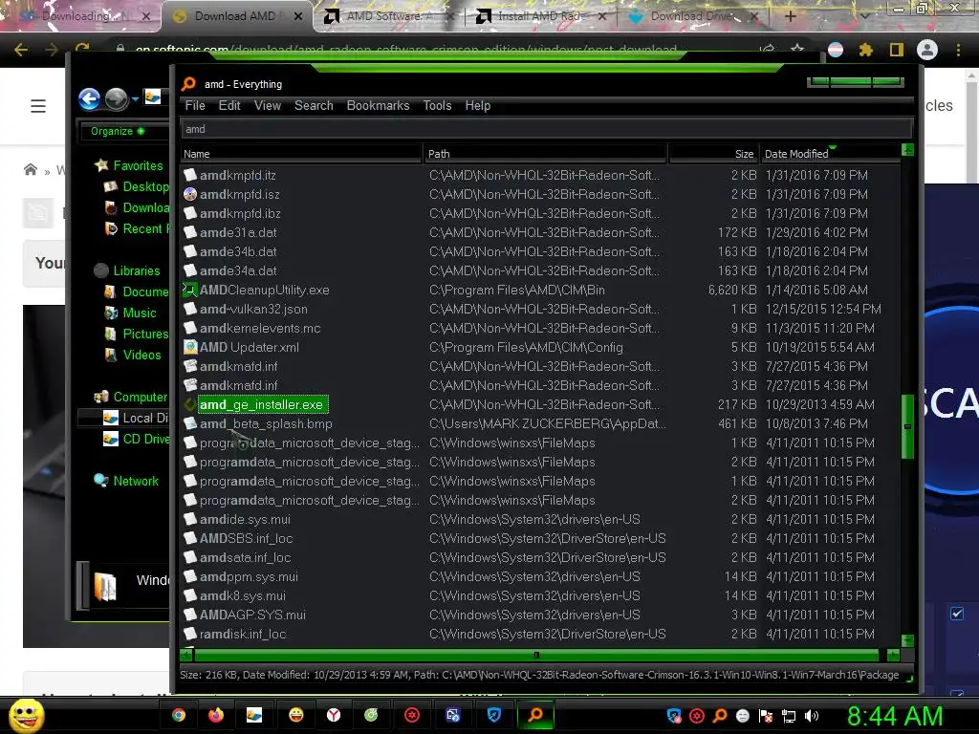Switch to the 'AMD Software' browser tab
Image resolution: width=979 pixels, height=734 pixels.
388,16
